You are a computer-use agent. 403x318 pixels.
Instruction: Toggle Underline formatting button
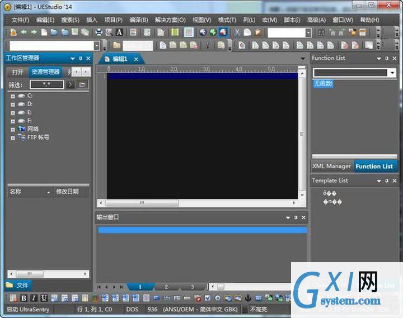44,298
